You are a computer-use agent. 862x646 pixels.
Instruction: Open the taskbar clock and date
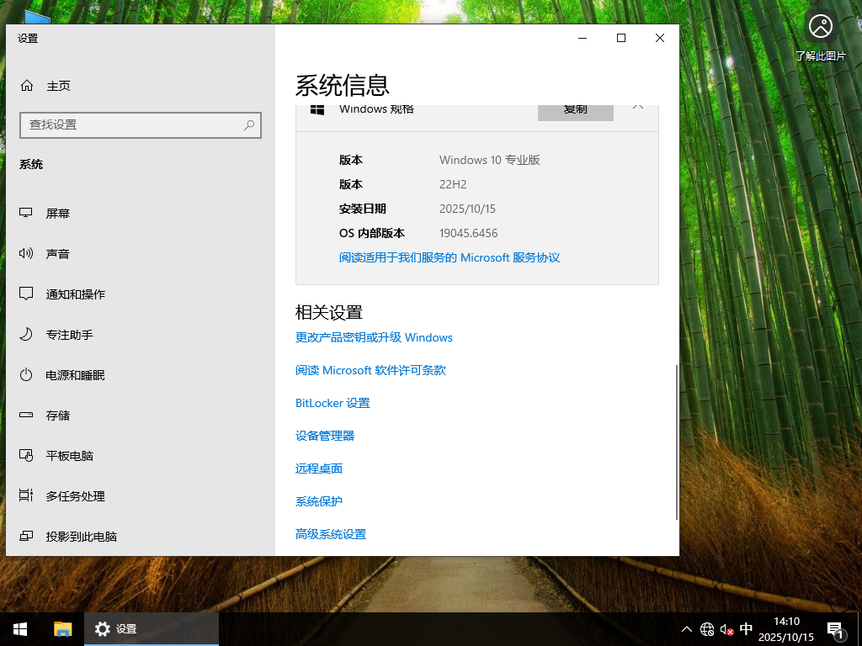tap(785, 628)
